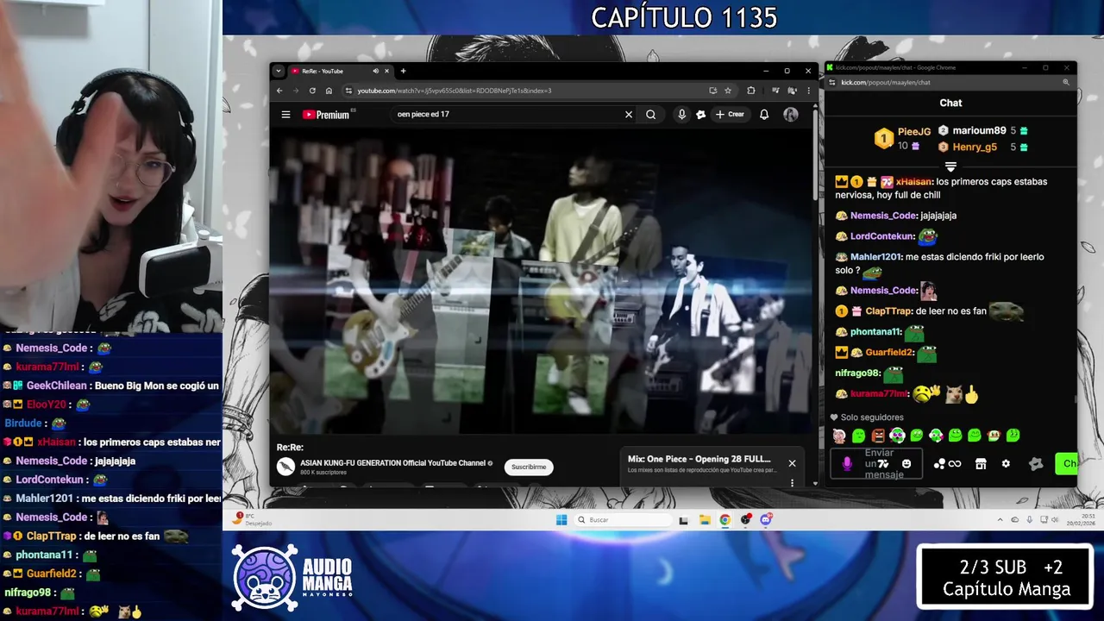Viewport: 1104px width, 621px height.
Task: Click the taskbar Buscar search box
Action: click(x=623, y=519)
